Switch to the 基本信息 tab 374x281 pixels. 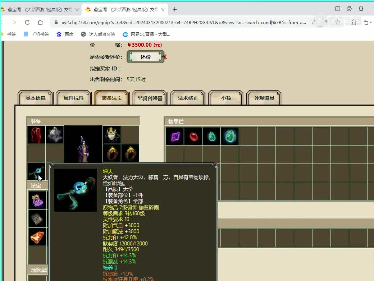click(x=36, y=98)
